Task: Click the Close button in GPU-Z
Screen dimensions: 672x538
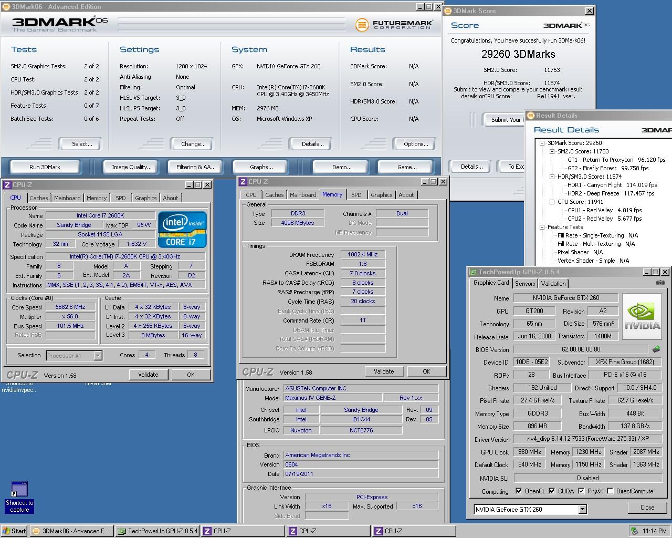Action: coord(647,508)
